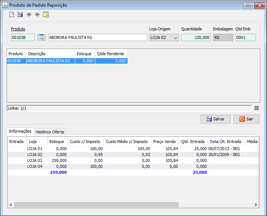Open the Loja Origem dropdown
Screen dimensions: 267x216
pos(164,37)
